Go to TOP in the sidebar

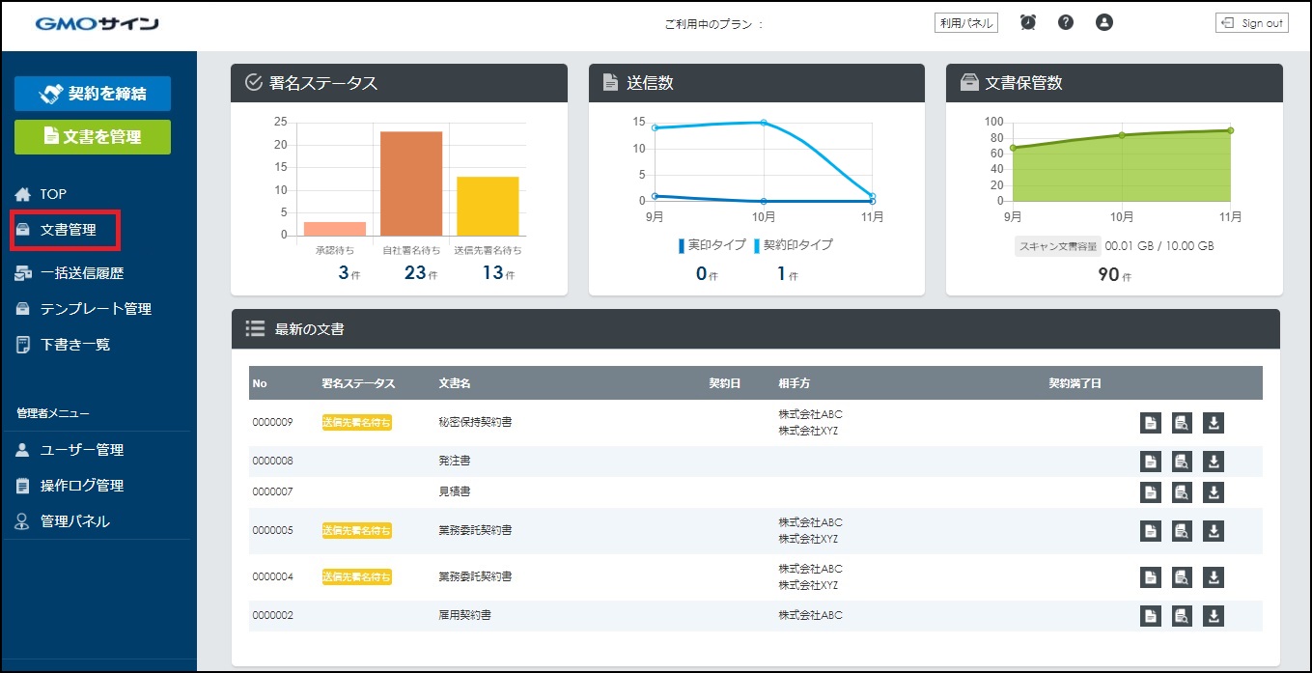[x=53, y=194]
